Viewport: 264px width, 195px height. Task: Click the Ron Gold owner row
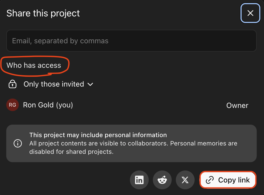[130, 105]
